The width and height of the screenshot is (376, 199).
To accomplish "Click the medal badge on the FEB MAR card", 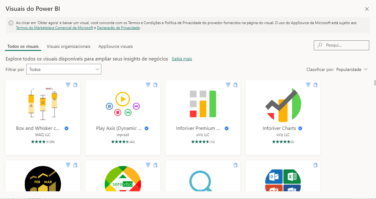I will coord(68,165).
